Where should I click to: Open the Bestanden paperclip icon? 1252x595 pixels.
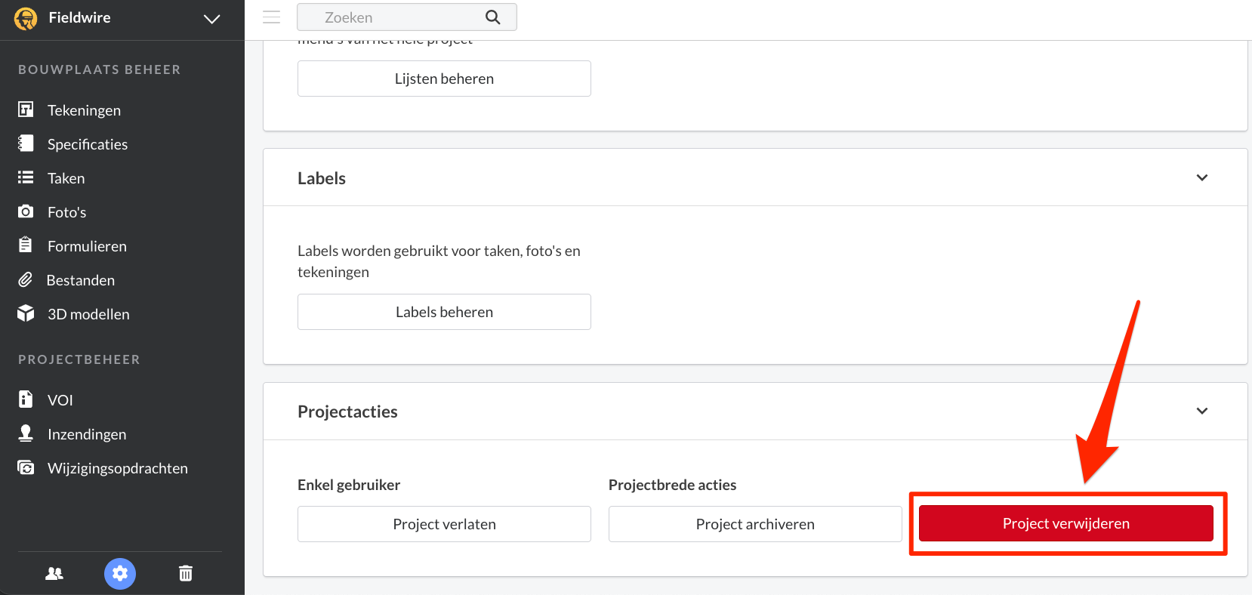(26, 279)
